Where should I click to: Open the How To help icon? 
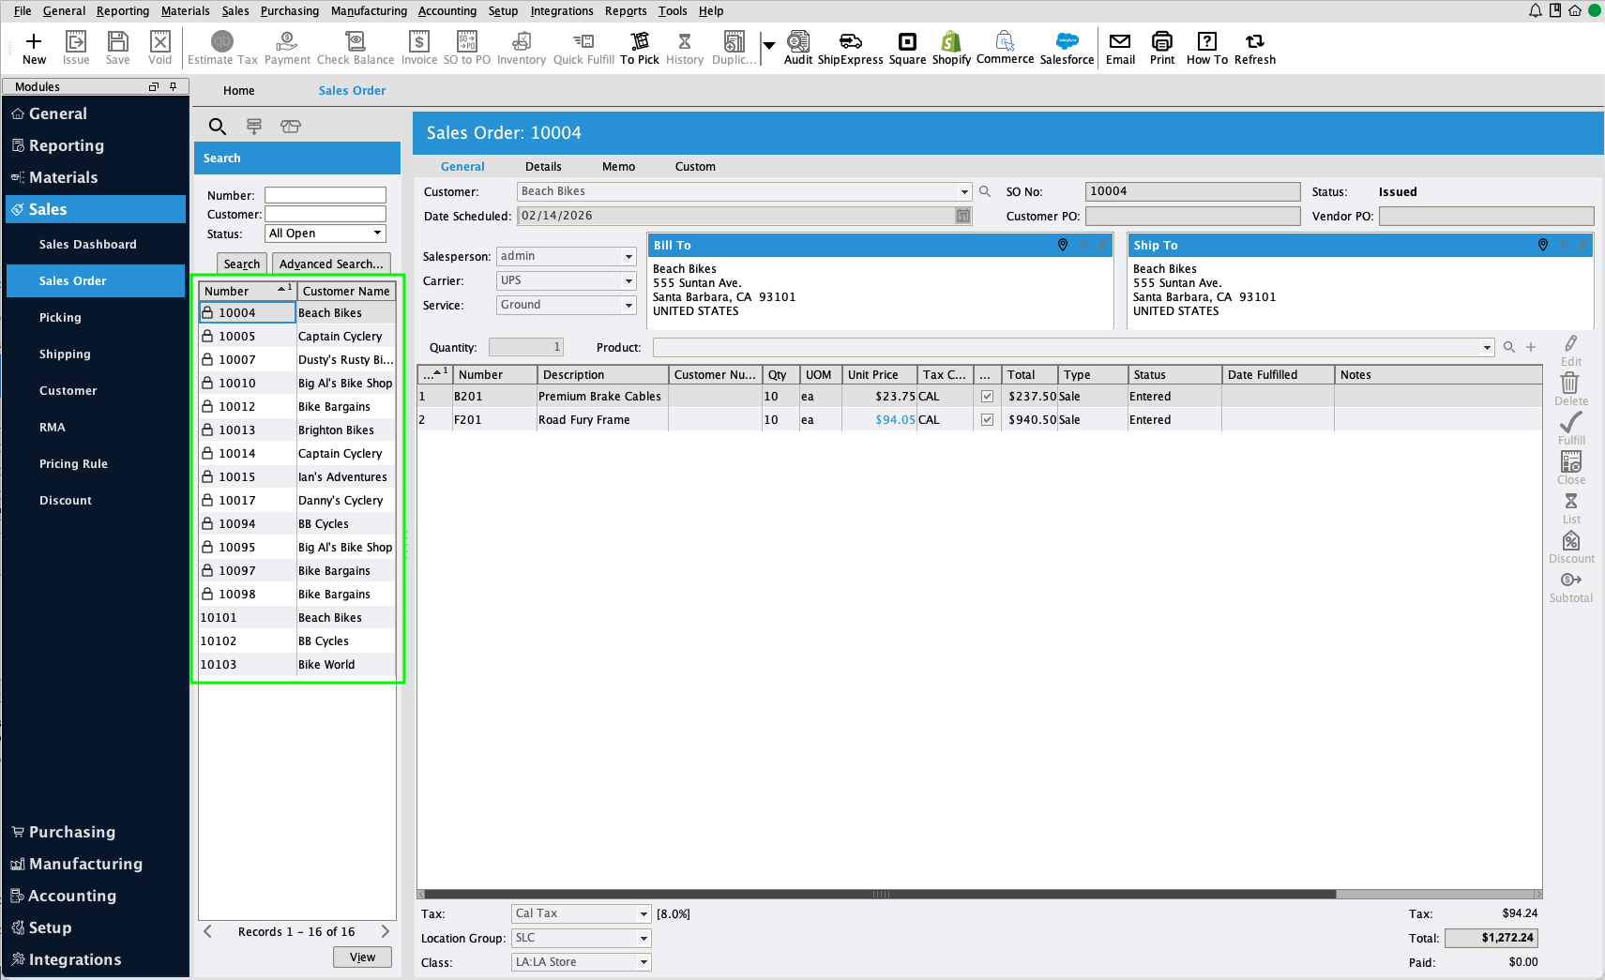[x=1207, y=48]
